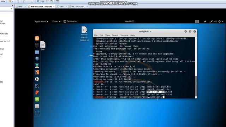226x127 pixels.
Task: Open Armitage from the dock
Action: coord(37,66)
